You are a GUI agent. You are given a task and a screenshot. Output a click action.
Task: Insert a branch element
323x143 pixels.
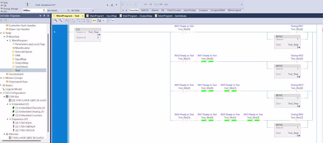[134, 4]
